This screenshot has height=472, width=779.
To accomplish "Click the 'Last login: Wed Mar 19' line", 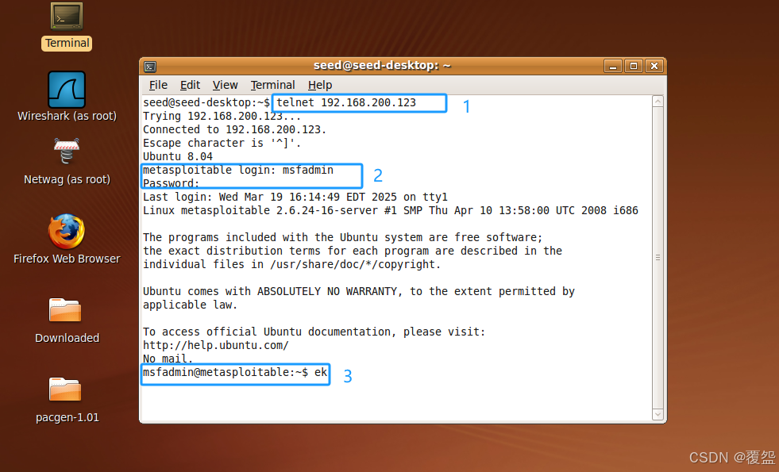I will pyautogui.click(x=295, y=197).
